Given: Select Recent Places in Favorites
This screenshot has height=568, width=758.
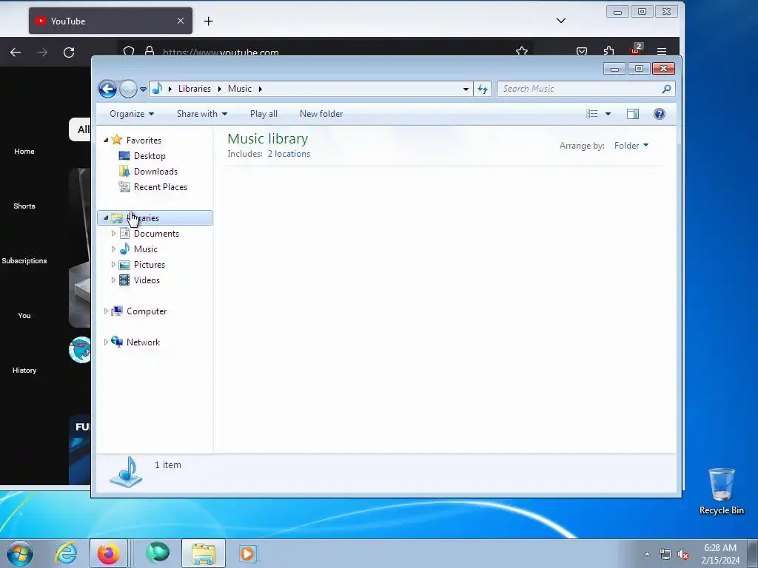Looking at the screenshot, I should [161, 187].
